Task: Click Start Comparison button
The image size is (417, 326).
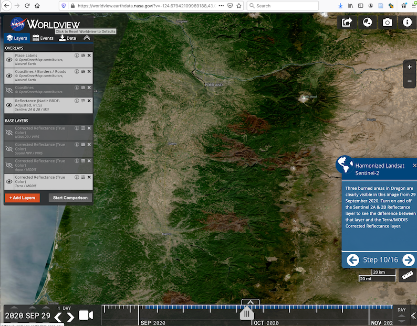Action: (70, 198)
